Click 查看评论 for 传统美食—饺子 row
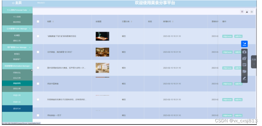Screen dimensions: 262x126 coord(238,116)
